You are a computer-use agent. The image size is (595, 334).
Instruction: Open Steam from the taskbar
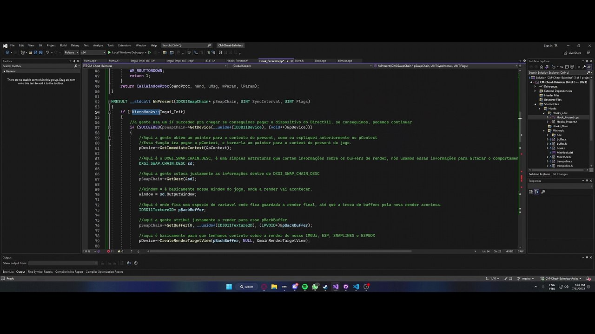[325, 287]
